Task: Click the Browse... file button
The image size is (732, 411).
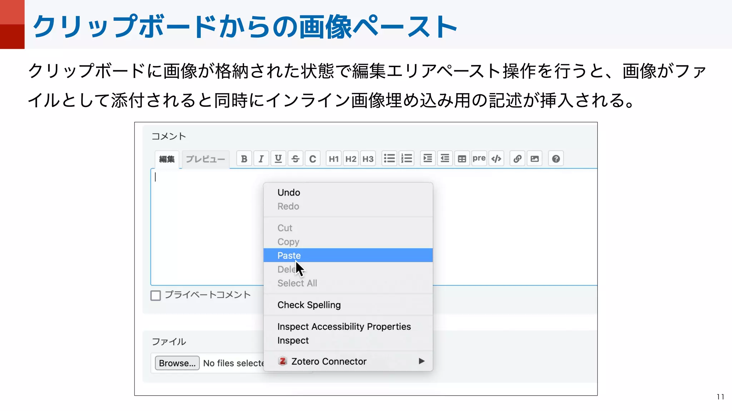Action: (177, 363)
